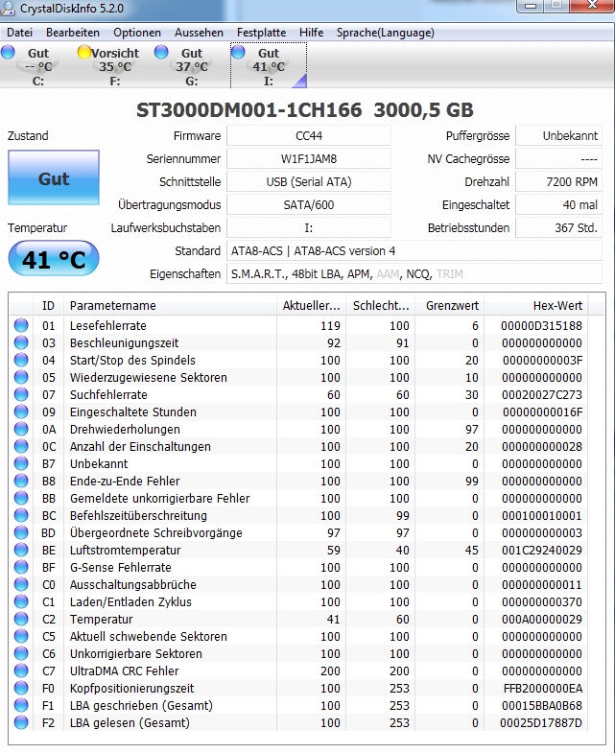This screenshot has width=615, height=753.
Task: Click the Standard field ATA8-ACS
Action: [x=414, y=251]
